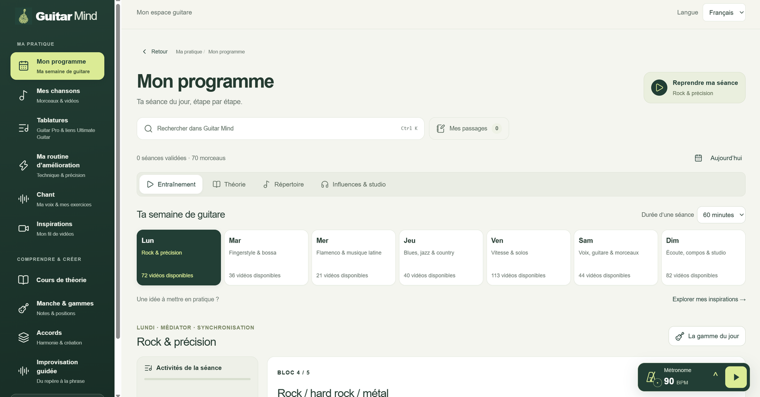Select the Mar Fingerstyle & bossa day card
The width and height of the screenshot is (760, 397).
click(266, 257)
